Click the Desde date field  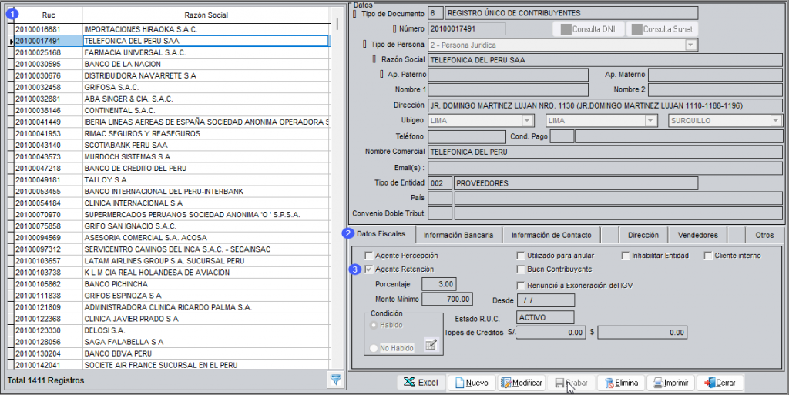tap(546, 300)
